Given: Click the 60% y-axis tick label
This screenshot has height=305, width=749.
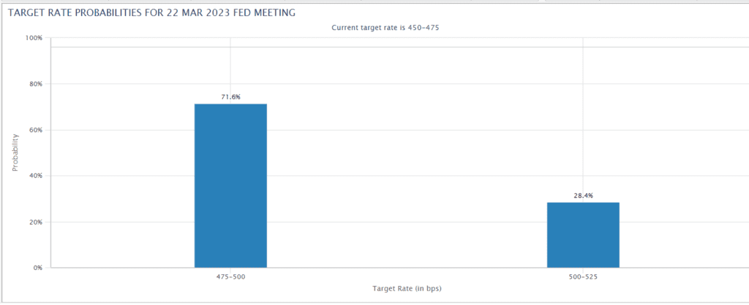Looking at the screenshot, I should coord(35,130).
